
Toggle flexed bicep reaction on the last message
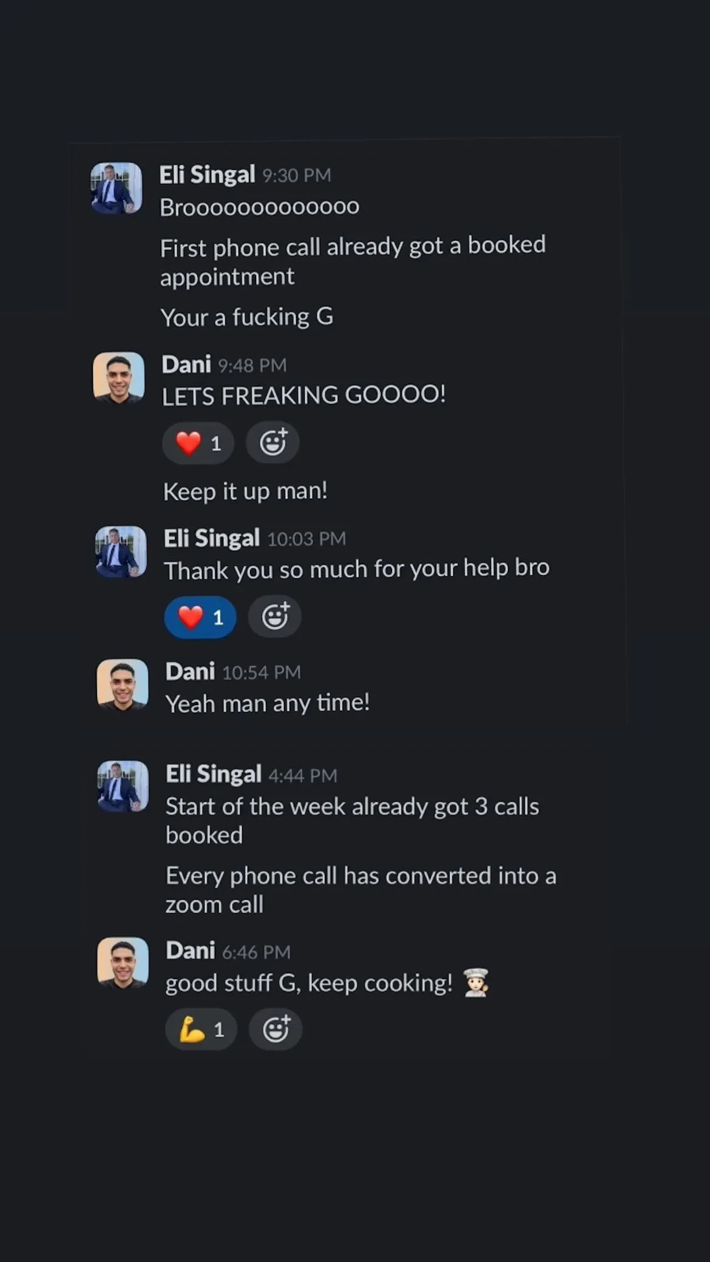pyautogui.click(x=201, y=1029)
